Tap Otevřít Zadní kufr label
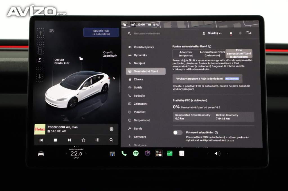 pyautogui.click(x=110, y=54)
